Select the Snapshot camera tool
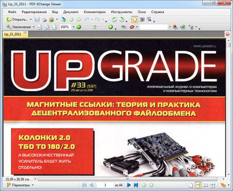Screen dimensions: 233x191 142,20
